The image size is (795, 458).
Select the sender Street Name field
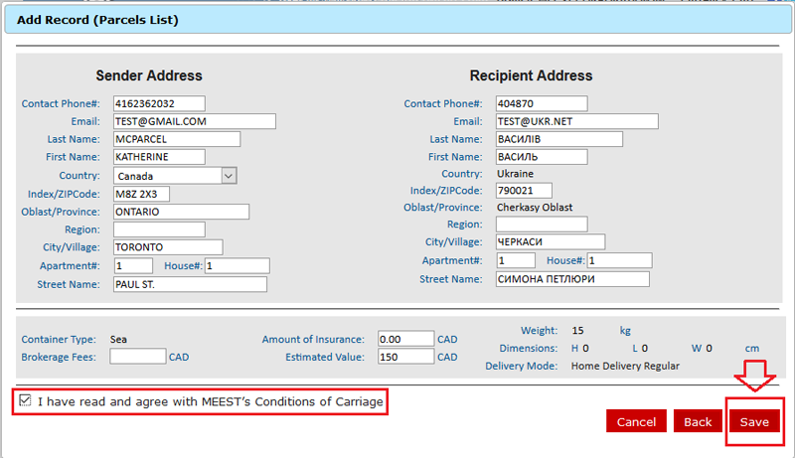click(x=190, y=284)
